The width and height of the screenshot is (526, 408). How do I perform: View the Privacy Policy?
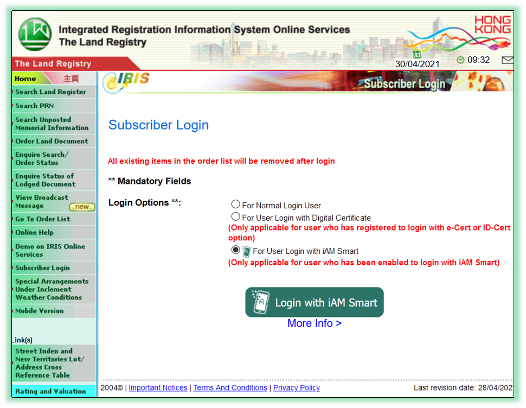(296, 387)
